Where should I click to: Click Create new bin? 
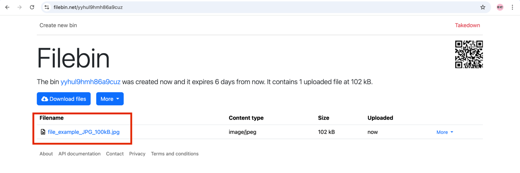click(x=58, y=25)
